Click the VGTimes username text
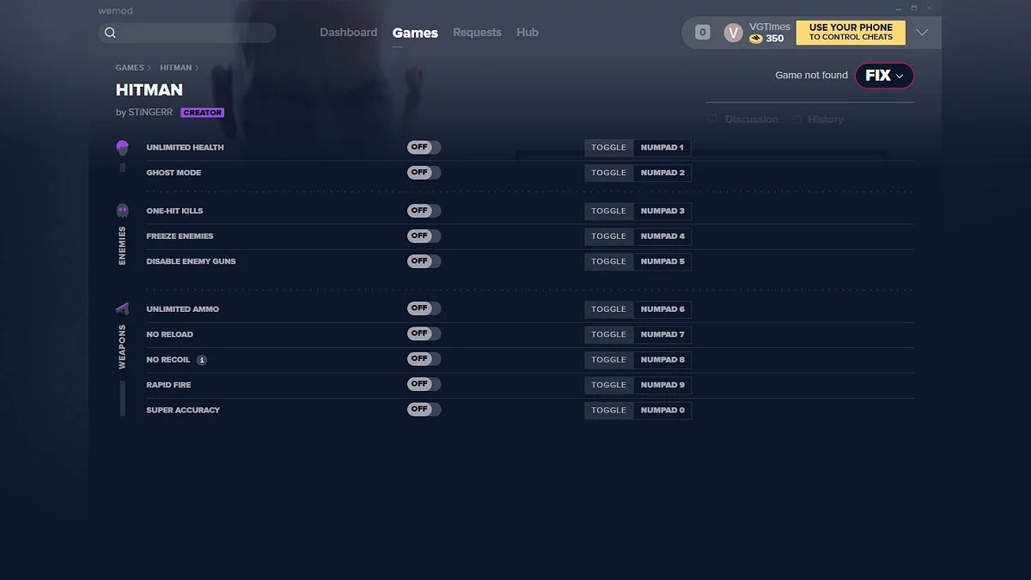The image size is (1031, 580). point(770,27)
